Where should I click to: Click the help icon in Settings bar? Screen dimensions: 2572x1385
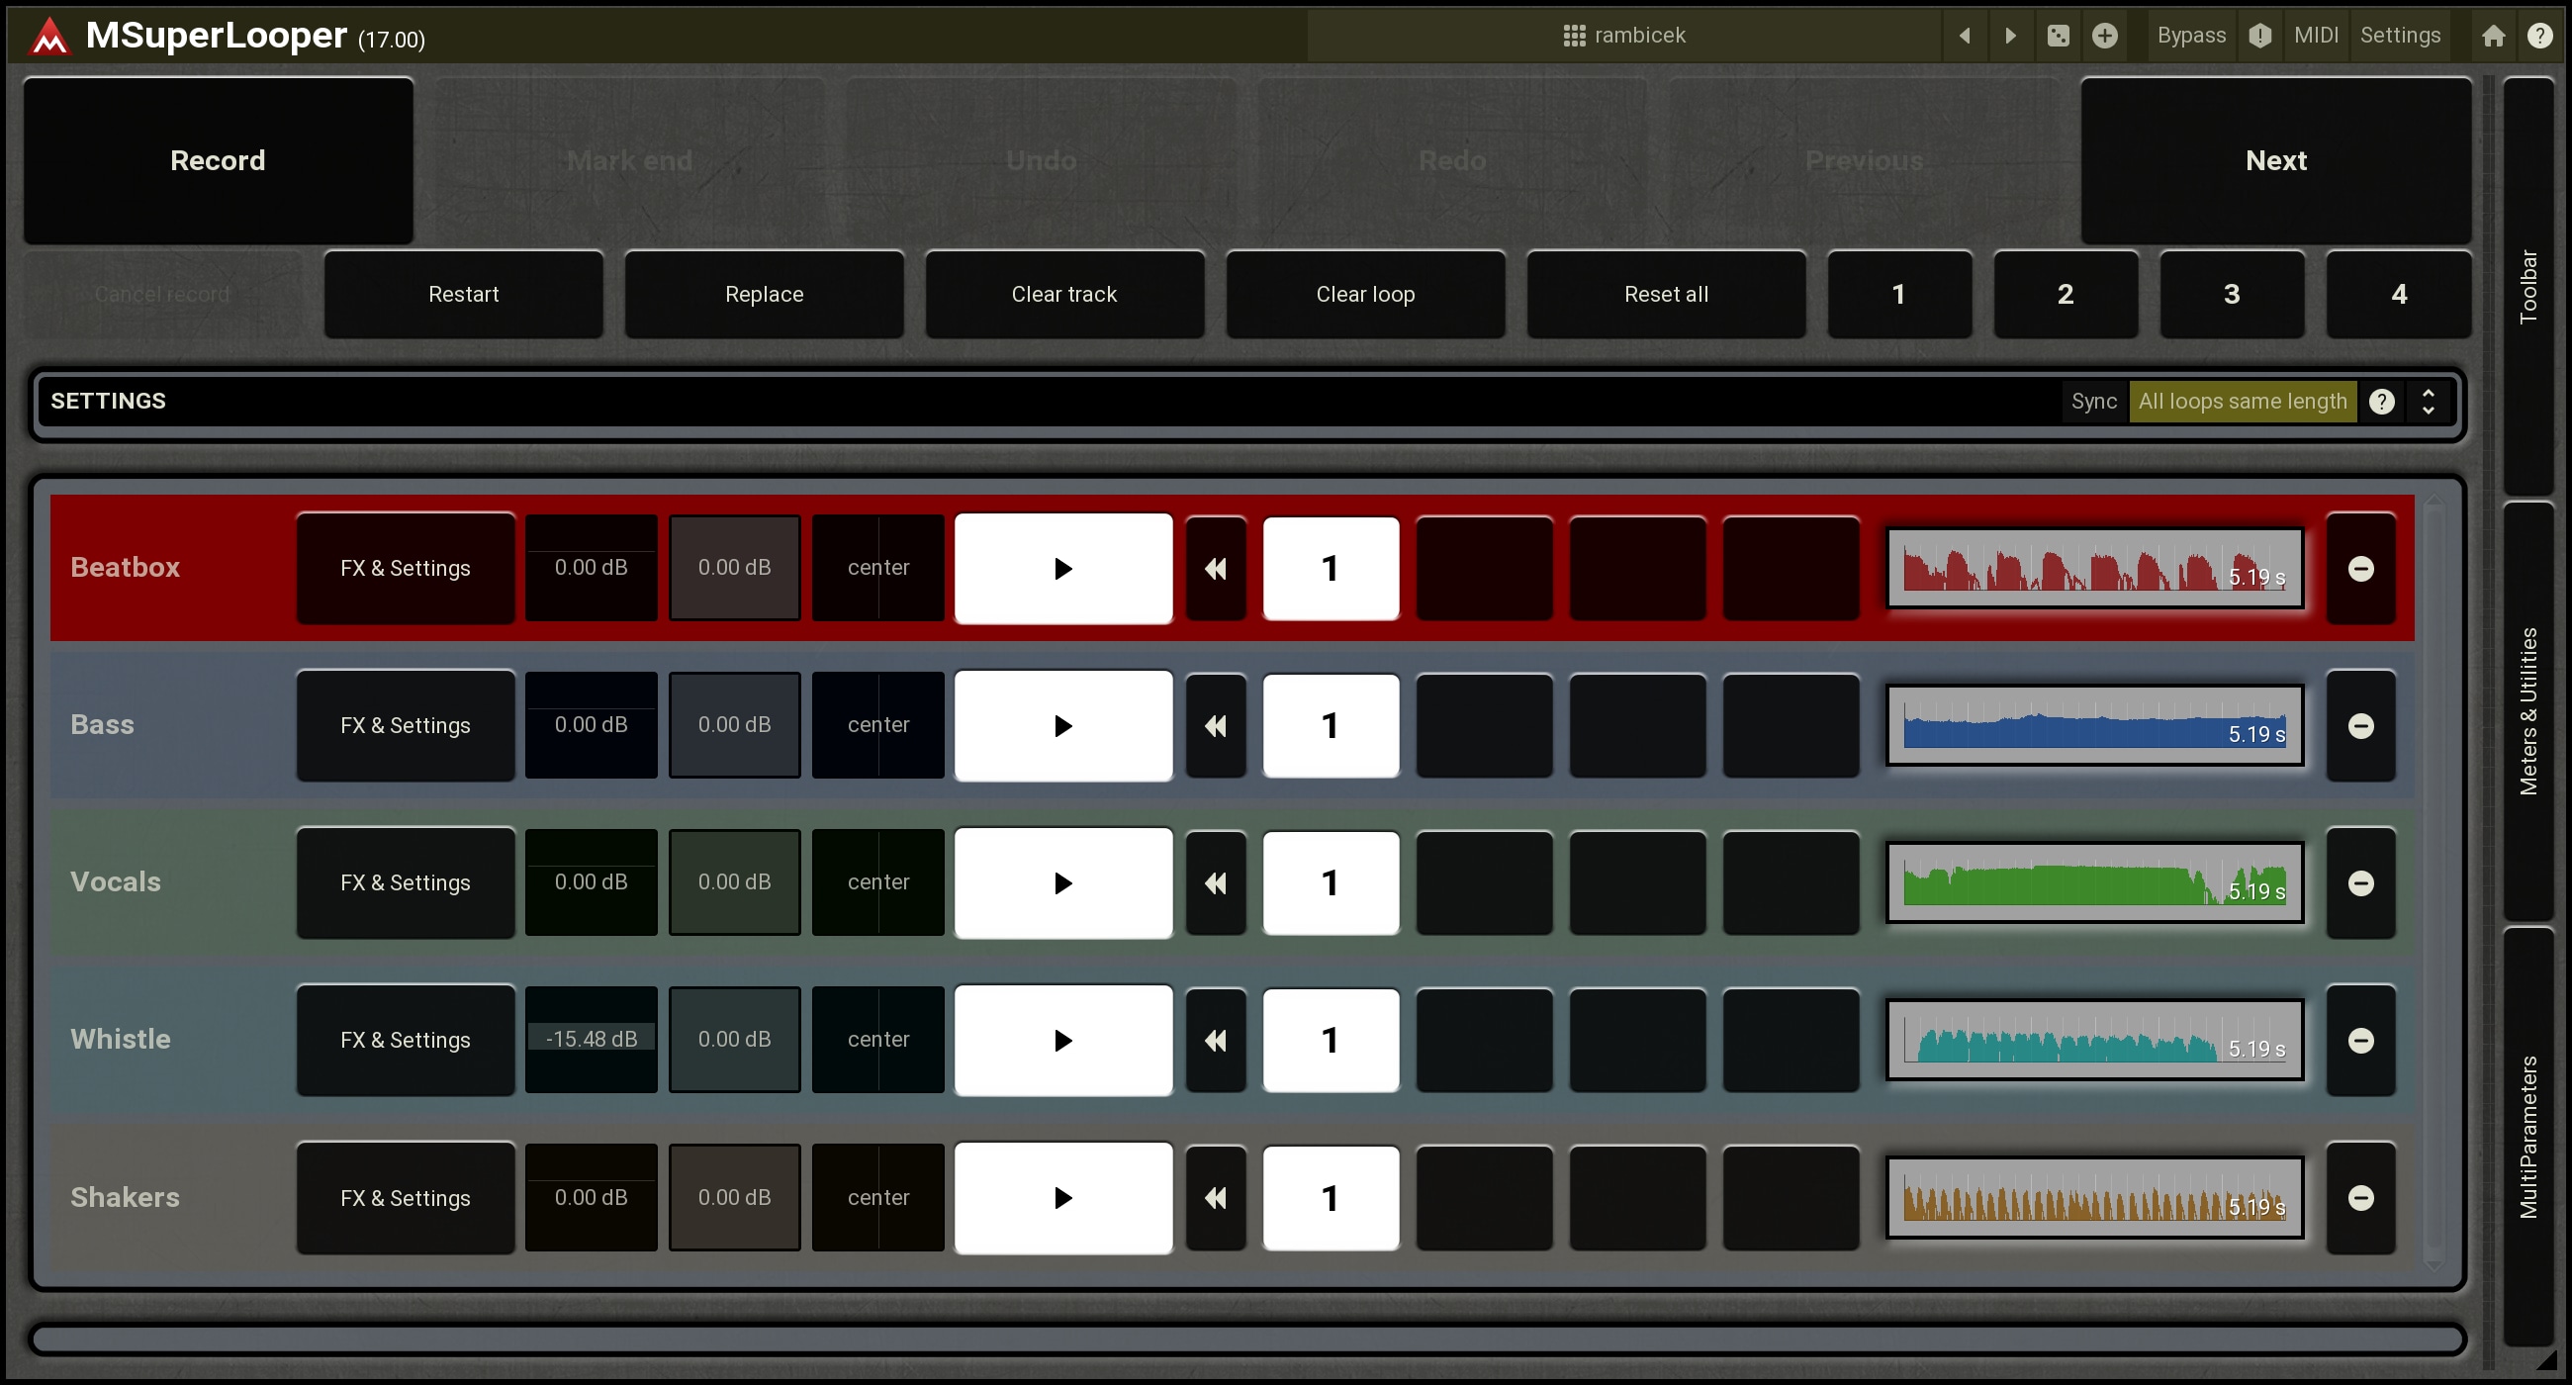[x=2381, y=402]
